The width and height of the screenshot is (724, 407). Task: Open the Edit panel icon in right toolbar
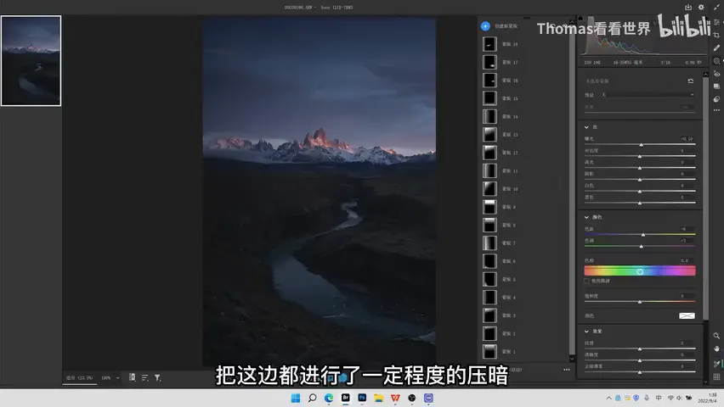pos(716,22)
